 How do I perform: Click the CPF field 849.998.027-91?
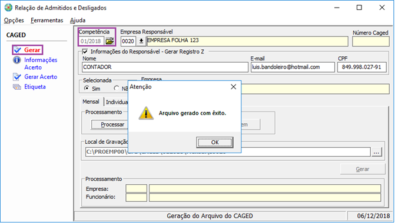pos(362,67)
